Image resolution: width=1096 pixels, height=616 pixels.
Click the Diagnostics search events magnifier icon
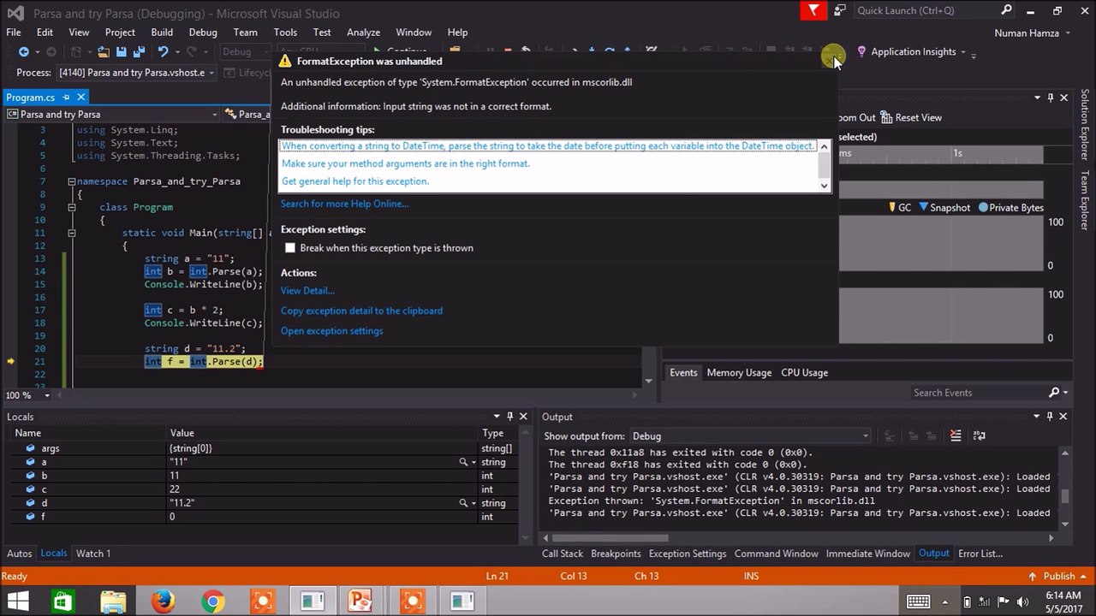coord(1054,393)
